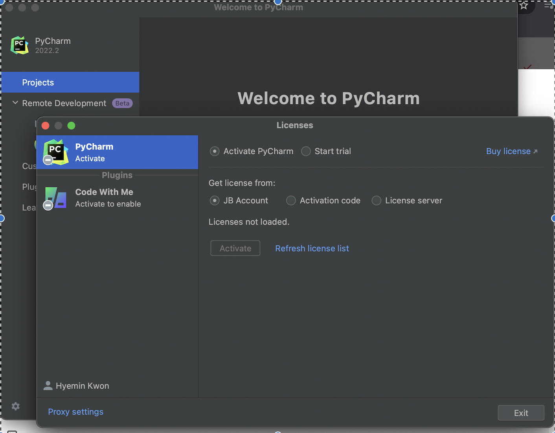The width and height of the screenshot is (555, 433).
Task: Choose Activation code as license source
Action: [291, 201]
